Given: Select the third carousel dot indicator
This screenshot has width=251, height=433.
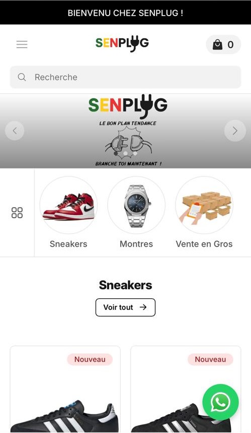Looking at the screenshot, I should click(x=135, y=153).
